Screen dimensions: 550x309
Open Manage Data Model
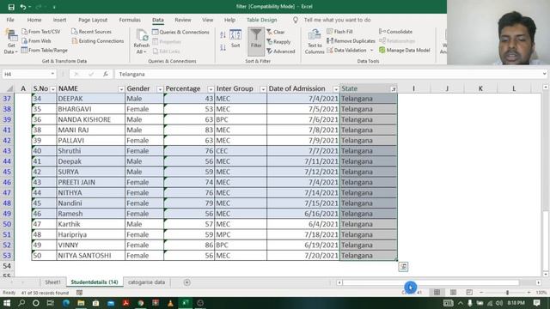click(405, 51)
